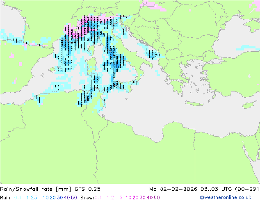Image resolution: width=260 pixels, height=201 pixels.
Task: Select the Snow 40 legend value
Action: coord(150,198)
